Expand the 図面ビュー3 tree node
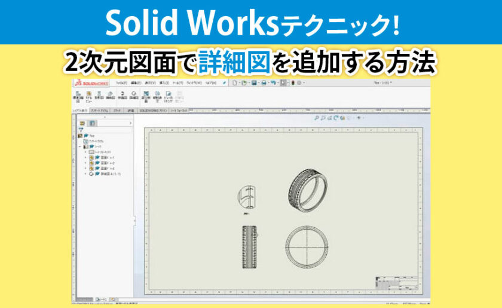The width and height of the screenshot is (502, 308). (x=85, y=168)
